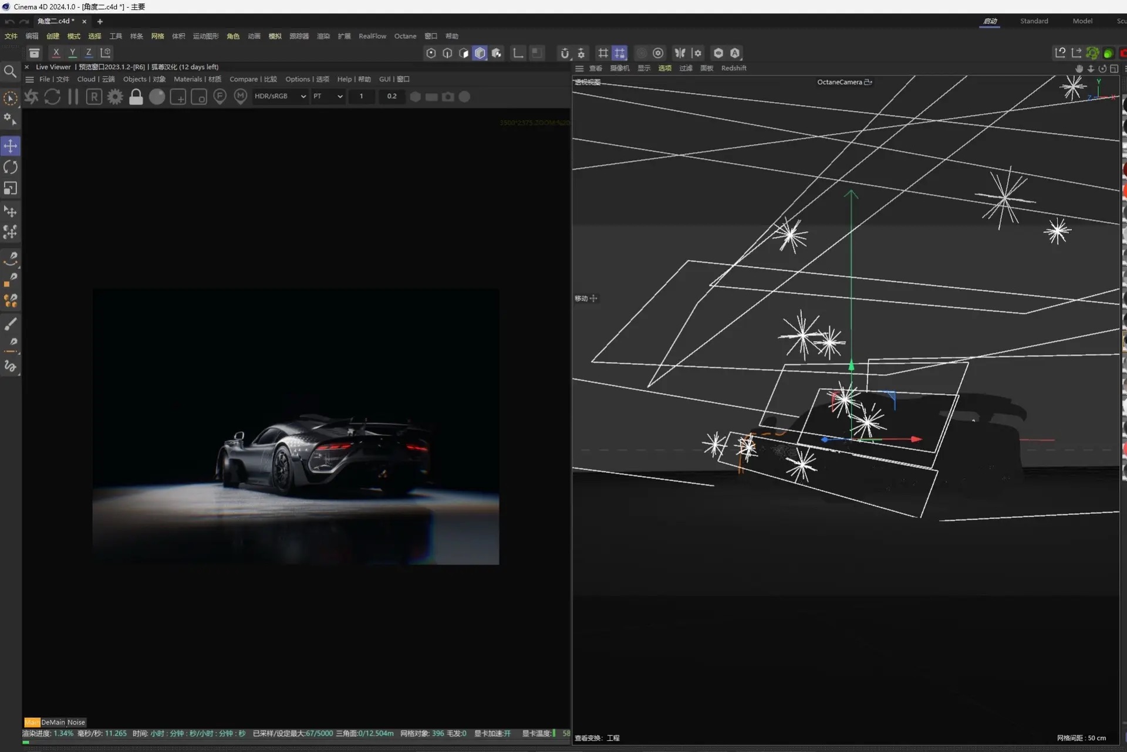Select the Move tool in left toolbar
Viewport: 1127px width, 752px height.
(11, 145)
